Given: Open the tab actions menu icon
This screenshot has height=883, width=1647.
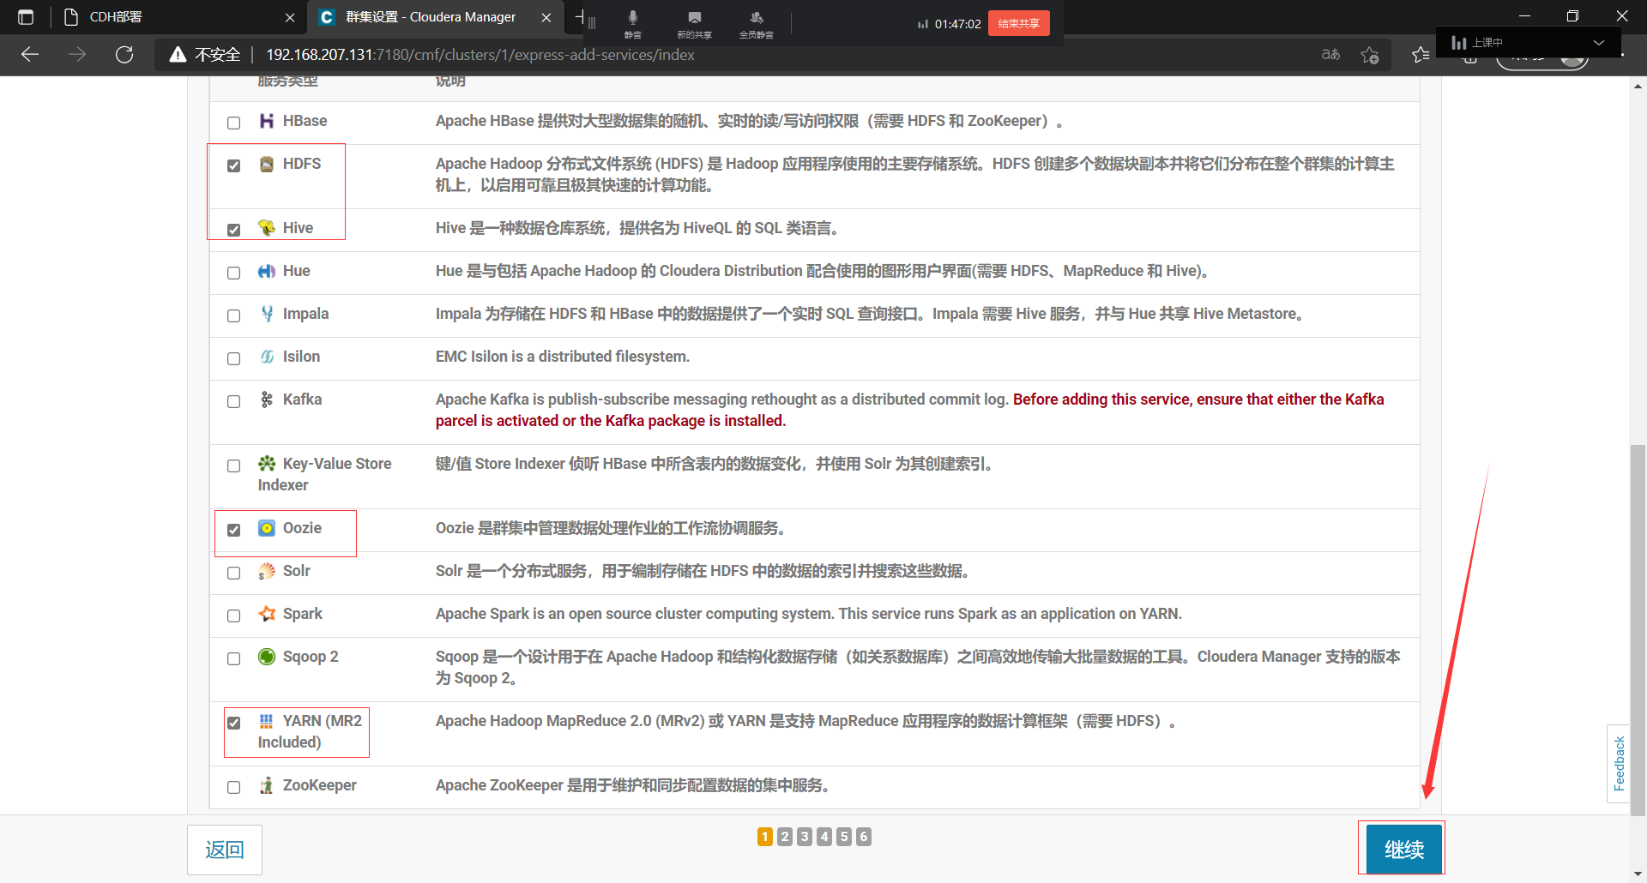Looking at the screenshot, I should (26, 17).
